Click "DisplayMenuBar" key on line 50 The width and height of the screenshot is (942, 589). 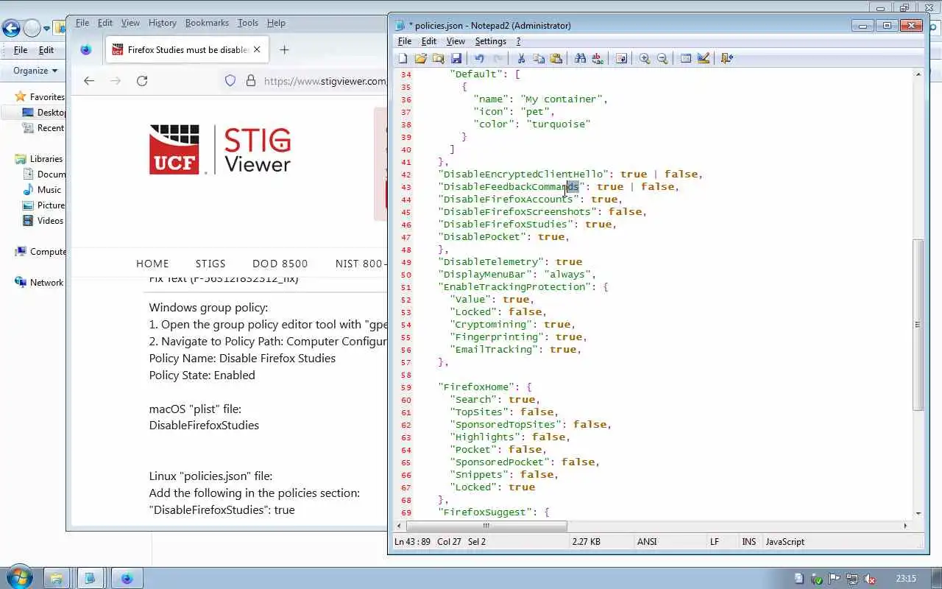485,275
